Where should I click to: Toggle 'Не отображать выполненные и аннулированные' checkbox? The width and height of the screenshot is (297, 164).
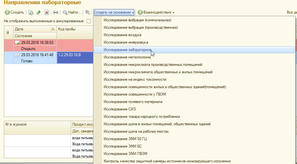[89, 21]
